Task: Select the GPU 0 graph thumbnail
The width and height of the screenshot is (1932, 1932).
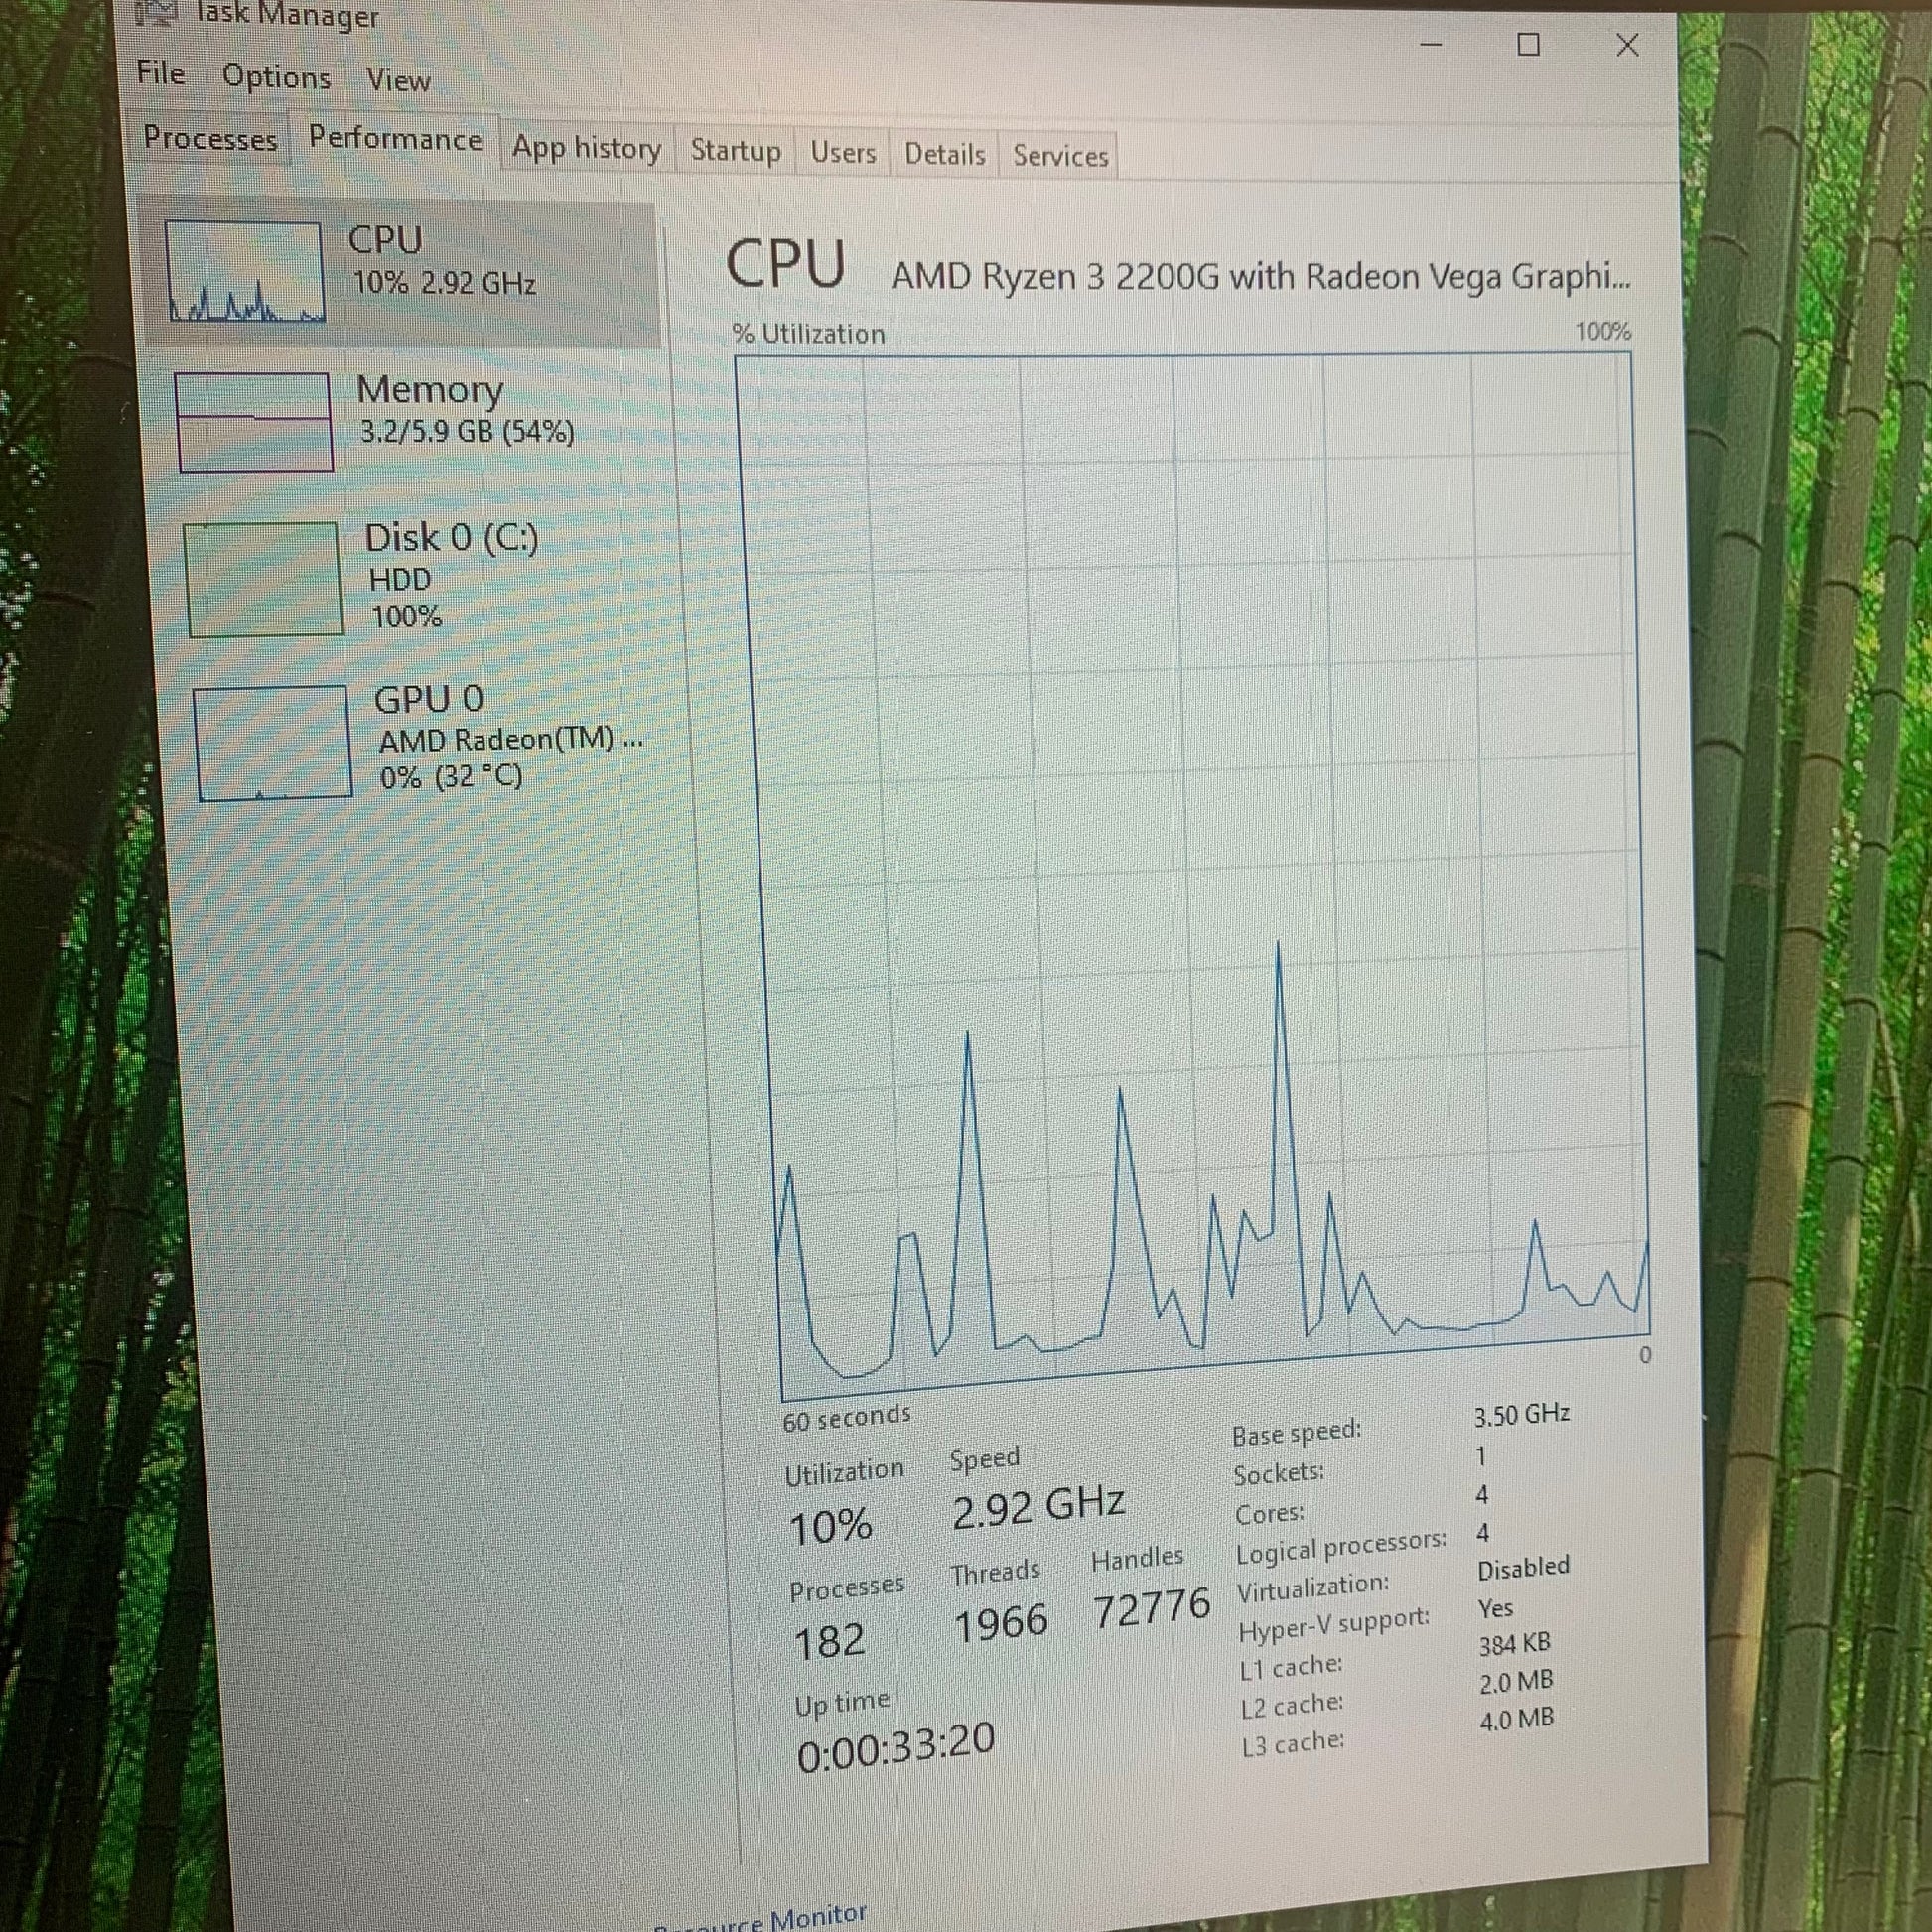Action: (x=273, y=742)
